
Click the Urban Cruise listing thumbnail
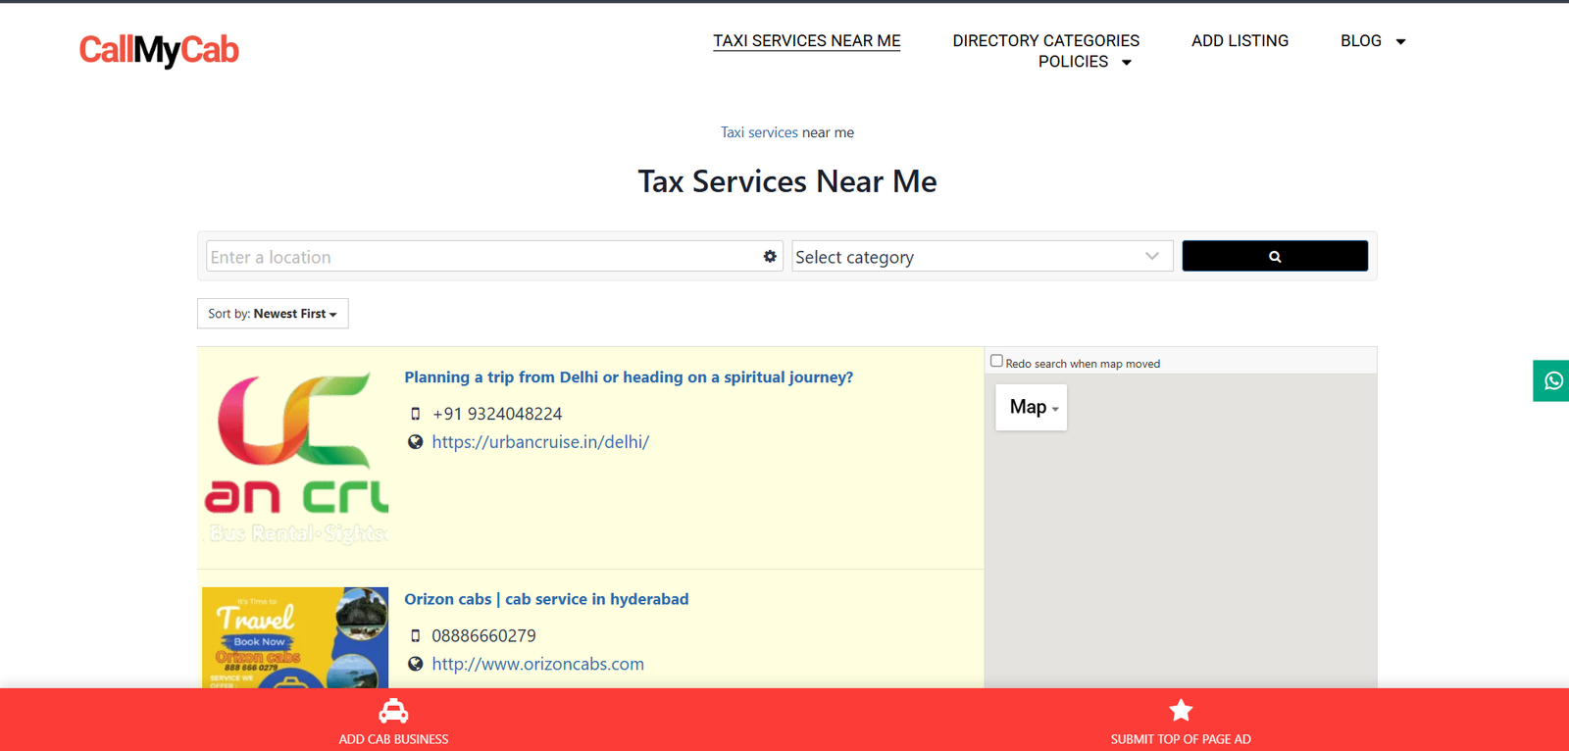click(x=295, y=458)
